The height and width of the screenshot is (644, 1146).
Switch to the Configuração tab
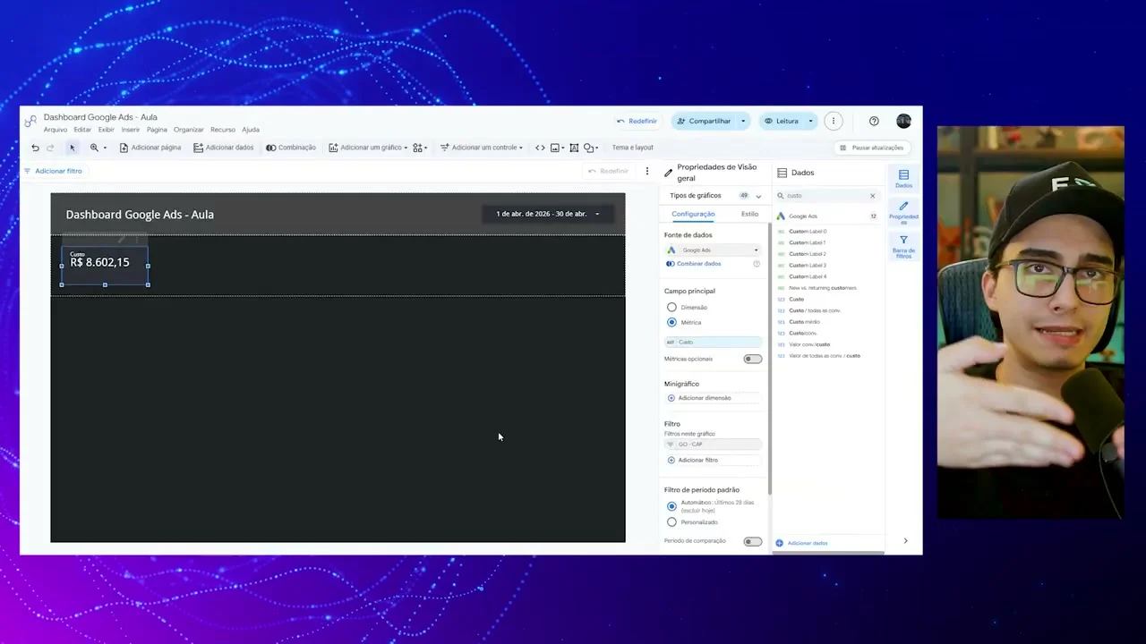[693, 214]
